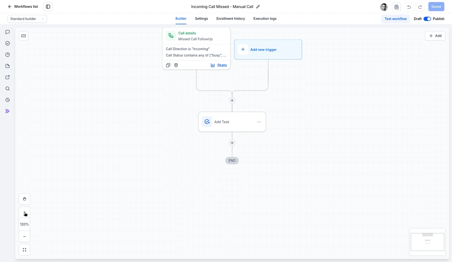This screenshot has width=452, height=262.
Task: Open the Execution logs tab
Action: 265,19
